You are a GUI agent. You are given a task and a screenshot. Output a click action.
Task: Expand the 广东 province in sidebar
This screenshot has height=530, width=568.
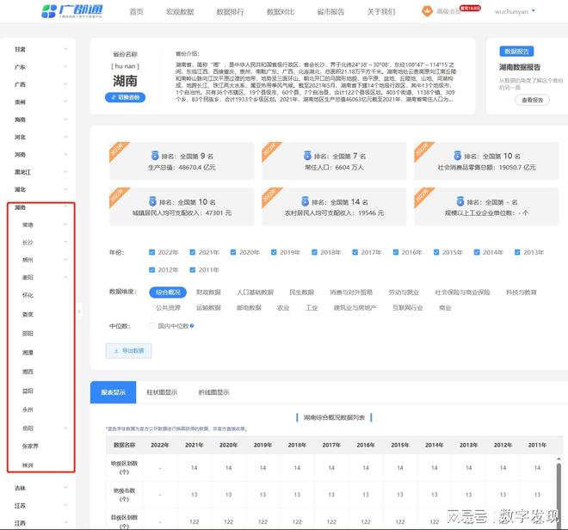(65, 66)
